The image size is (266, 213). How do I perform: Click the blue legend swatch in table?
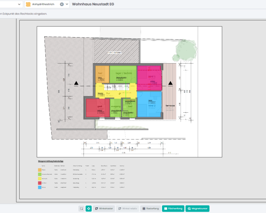tap(40, 187)
